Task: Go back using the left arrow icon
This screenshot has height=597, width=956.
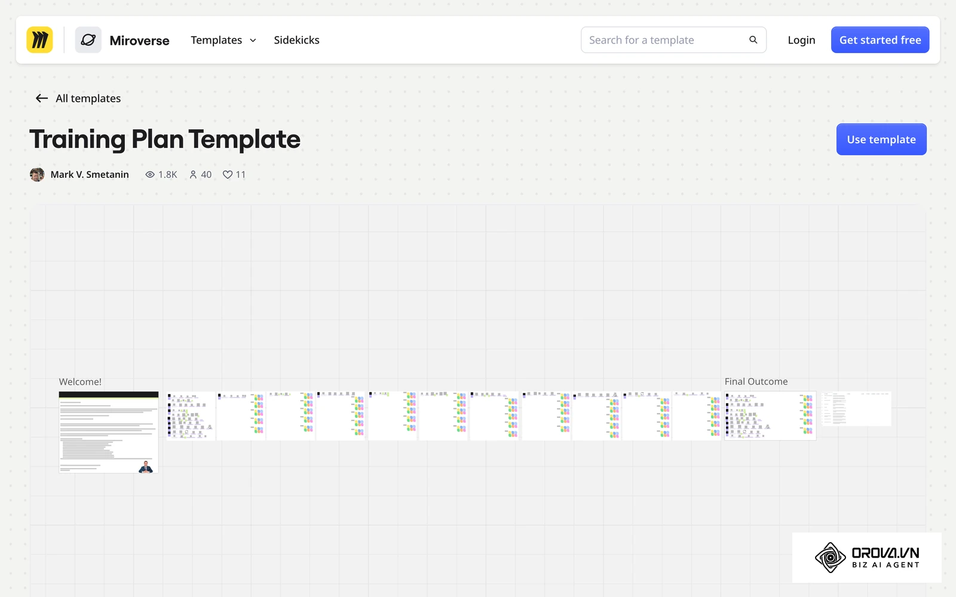Action: [x=41, y=99]
